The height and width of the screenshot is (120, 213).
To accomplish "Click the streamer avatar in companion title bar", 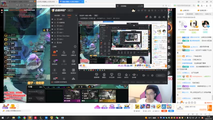I will click(133, 10).
